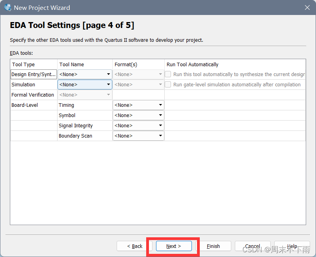Open Simulation Format(s) dropdown
Image resolution: width=316 pixels, height=257 pixels.
(138, 84)
